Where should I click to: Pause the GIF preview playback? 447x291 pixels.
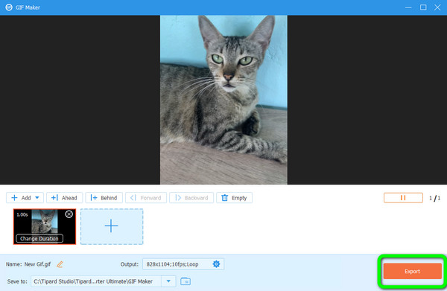click(403, 198)
